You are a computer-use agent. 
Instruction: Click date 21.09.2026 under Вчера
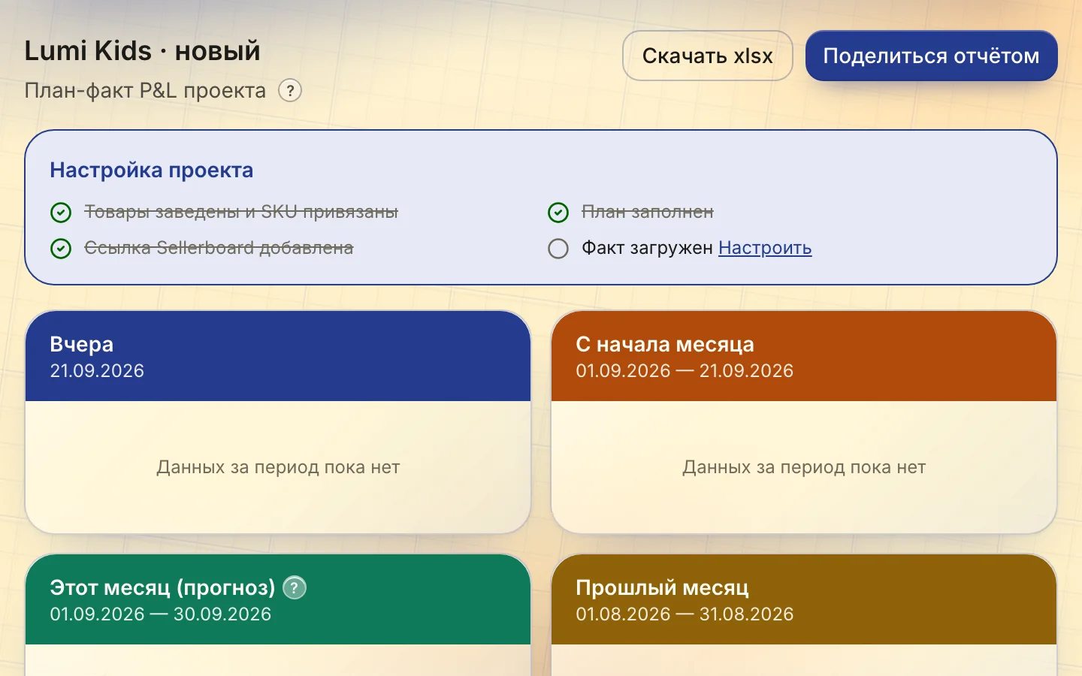(x=97, y=371)
